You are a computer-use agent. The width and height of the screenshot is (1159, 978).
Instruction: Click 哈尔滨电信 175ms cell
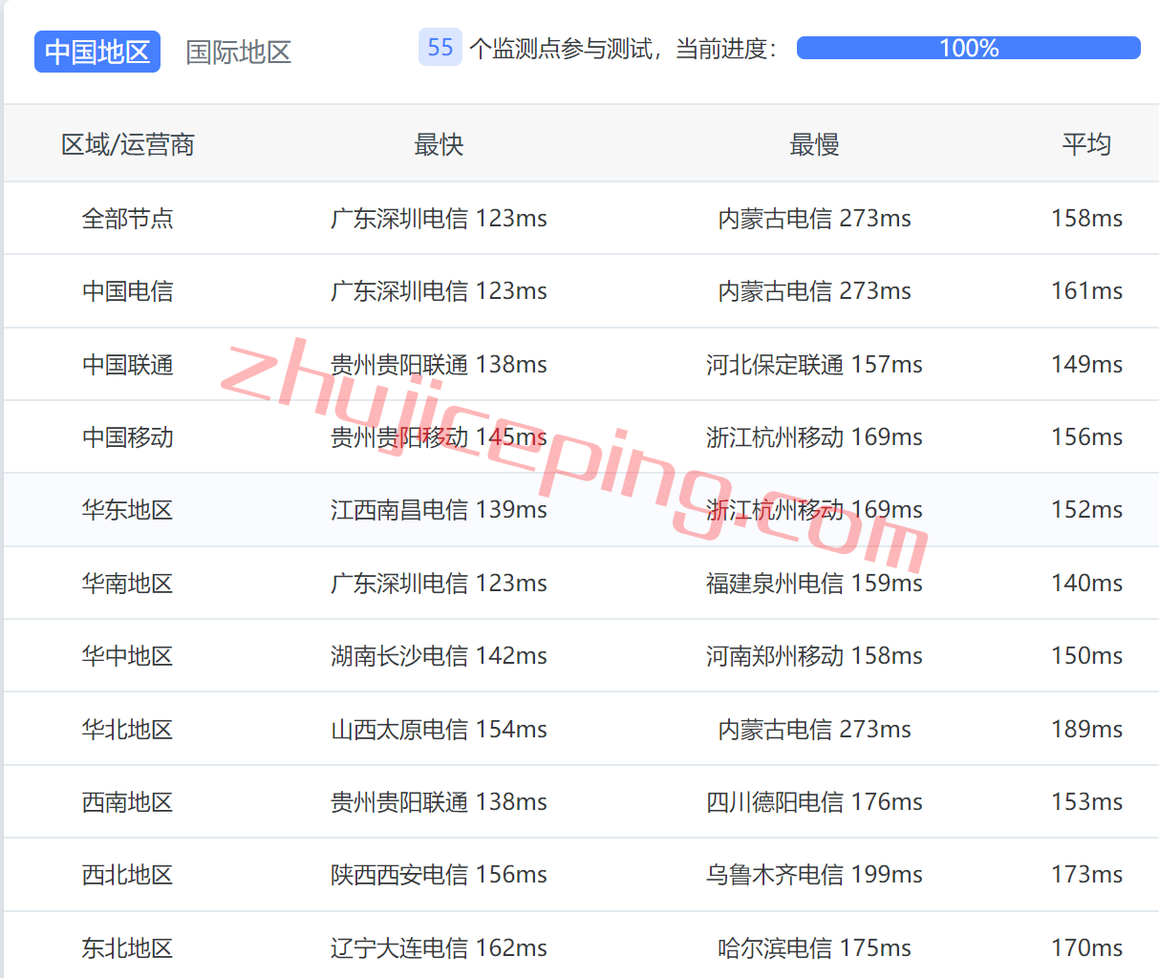tap(814, 947)
